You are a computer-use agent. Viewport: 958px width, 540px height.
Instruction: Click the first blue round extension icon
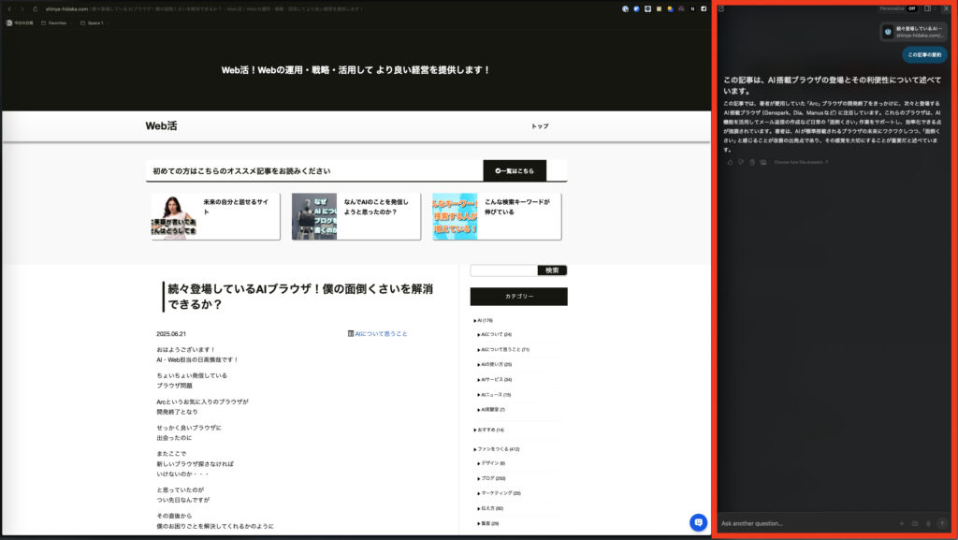click(625, 9)
